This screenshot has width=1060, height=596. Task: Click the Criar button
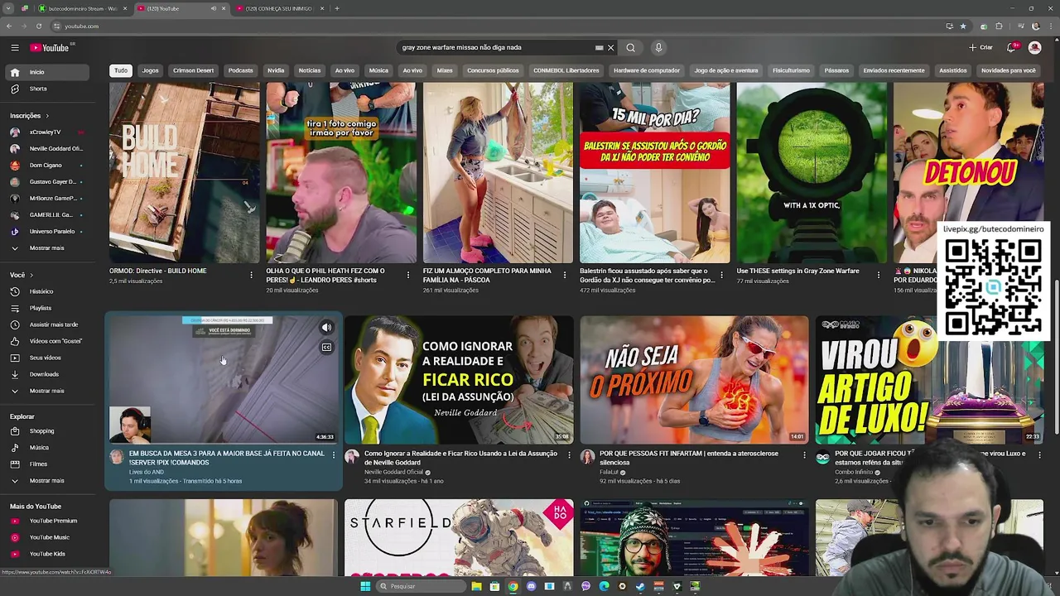coord(980,47)
